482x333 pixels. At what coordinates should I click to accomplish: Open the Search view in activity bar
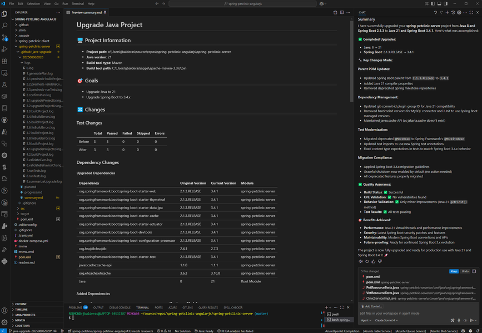(x=4, y=26)
